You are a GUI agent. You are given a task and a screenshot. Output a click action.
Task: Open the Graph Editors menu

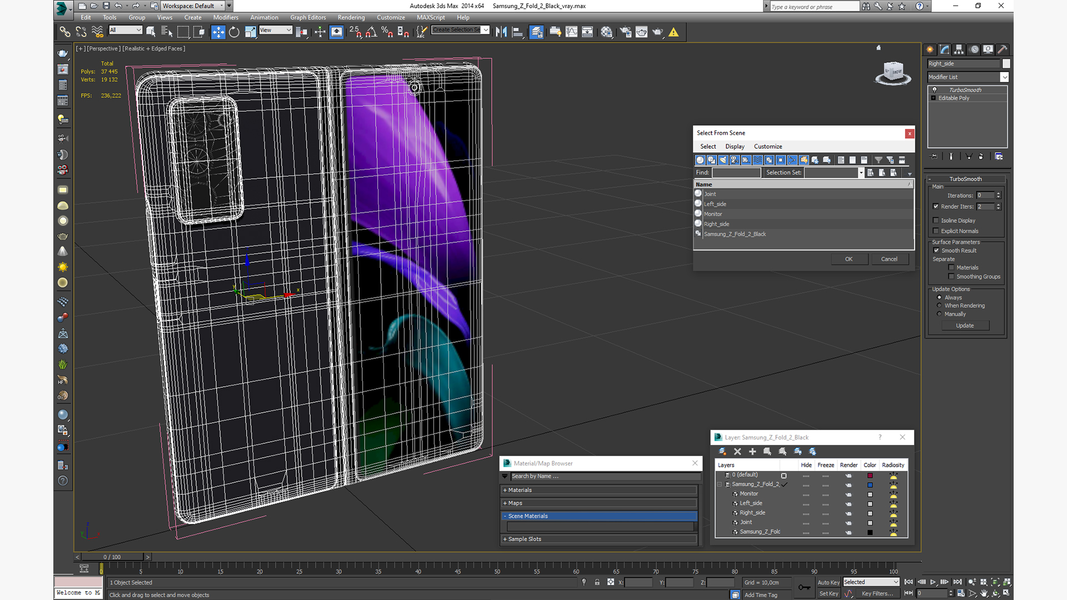[x=308, y=18]
